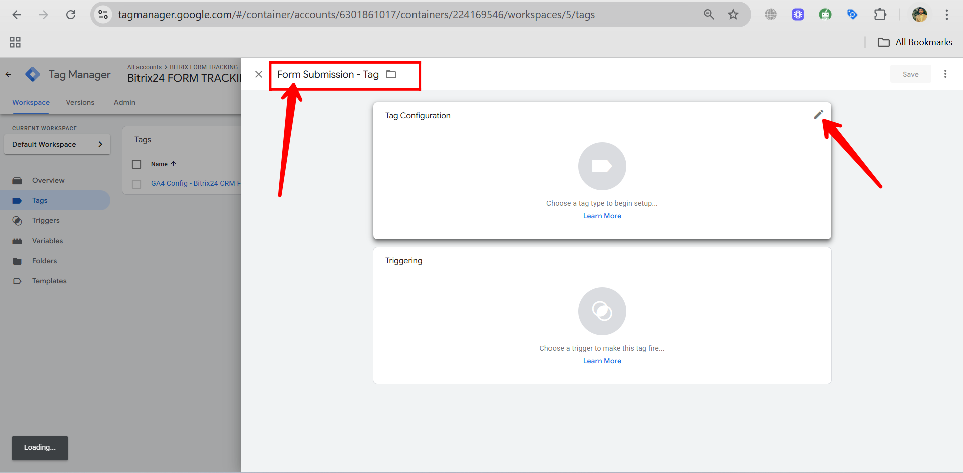Open Learn More under Triggering
This screenshot has width=963, height=473.
602,361
